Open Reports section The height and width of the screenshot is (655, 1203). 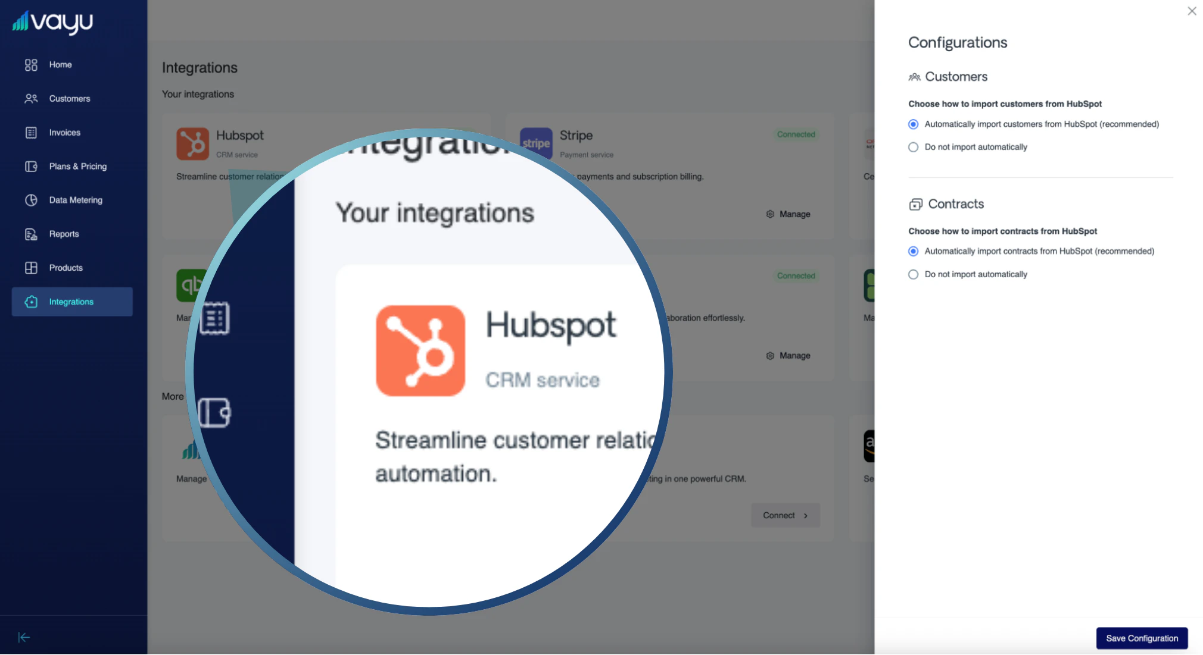coord(72,234)
